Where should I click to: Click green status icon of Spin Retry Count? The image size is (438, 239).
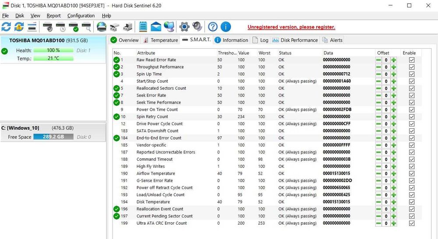(x=117, y=117)
